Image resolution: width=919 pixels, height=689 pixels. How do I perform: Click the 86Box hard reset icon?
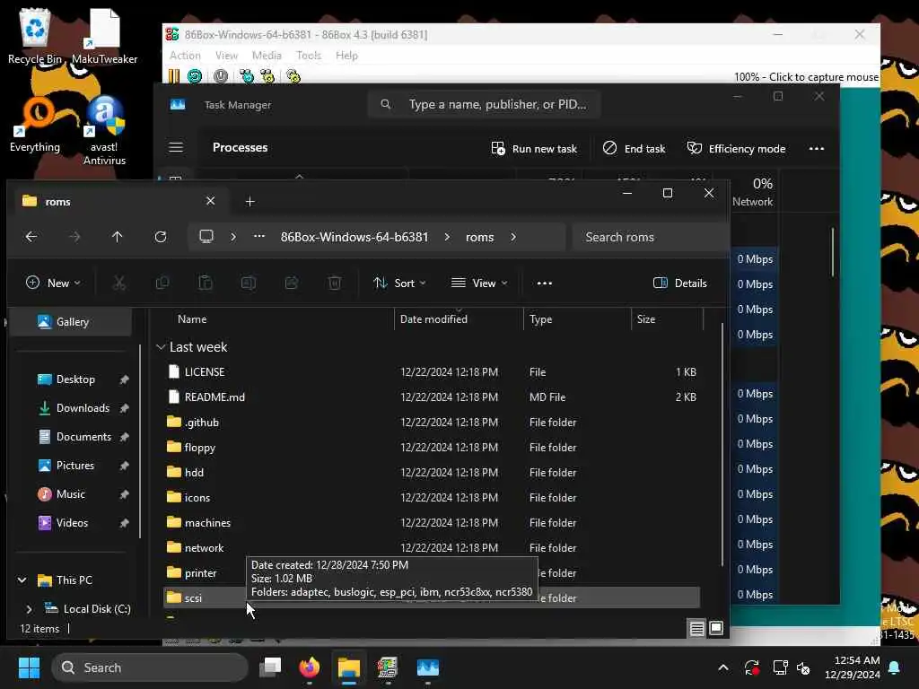click(195, 76)
